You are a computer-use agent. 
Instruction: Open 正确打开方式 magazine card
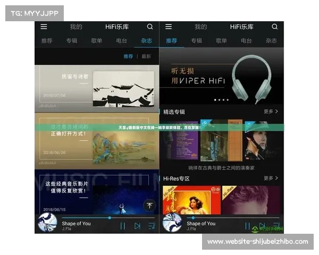pyautogui.click(x=97, y=141)
